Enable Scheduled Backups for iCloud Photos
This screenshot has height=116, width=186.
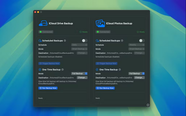[x=142, y=41]
